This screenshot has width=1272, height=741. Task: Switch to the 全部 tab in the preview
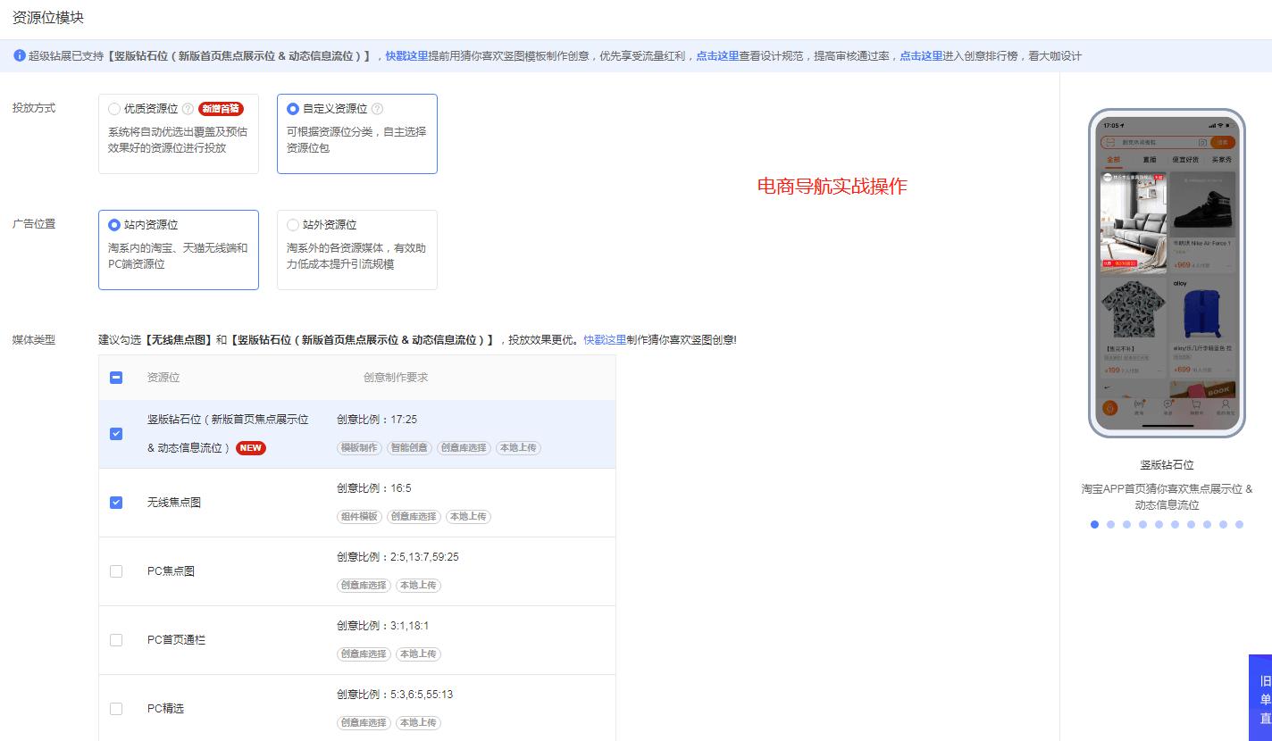click(1112, 158)
